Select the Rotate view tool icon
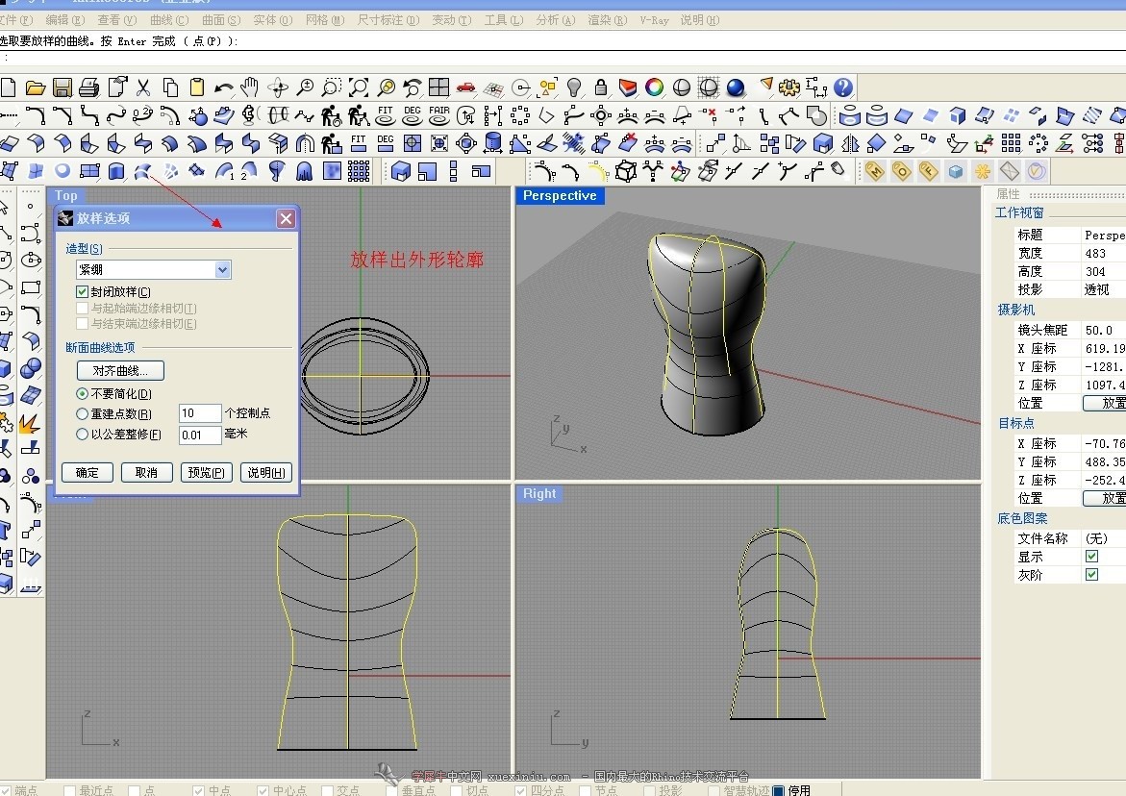Screen dimensions: 1126x796 point(277,87)
